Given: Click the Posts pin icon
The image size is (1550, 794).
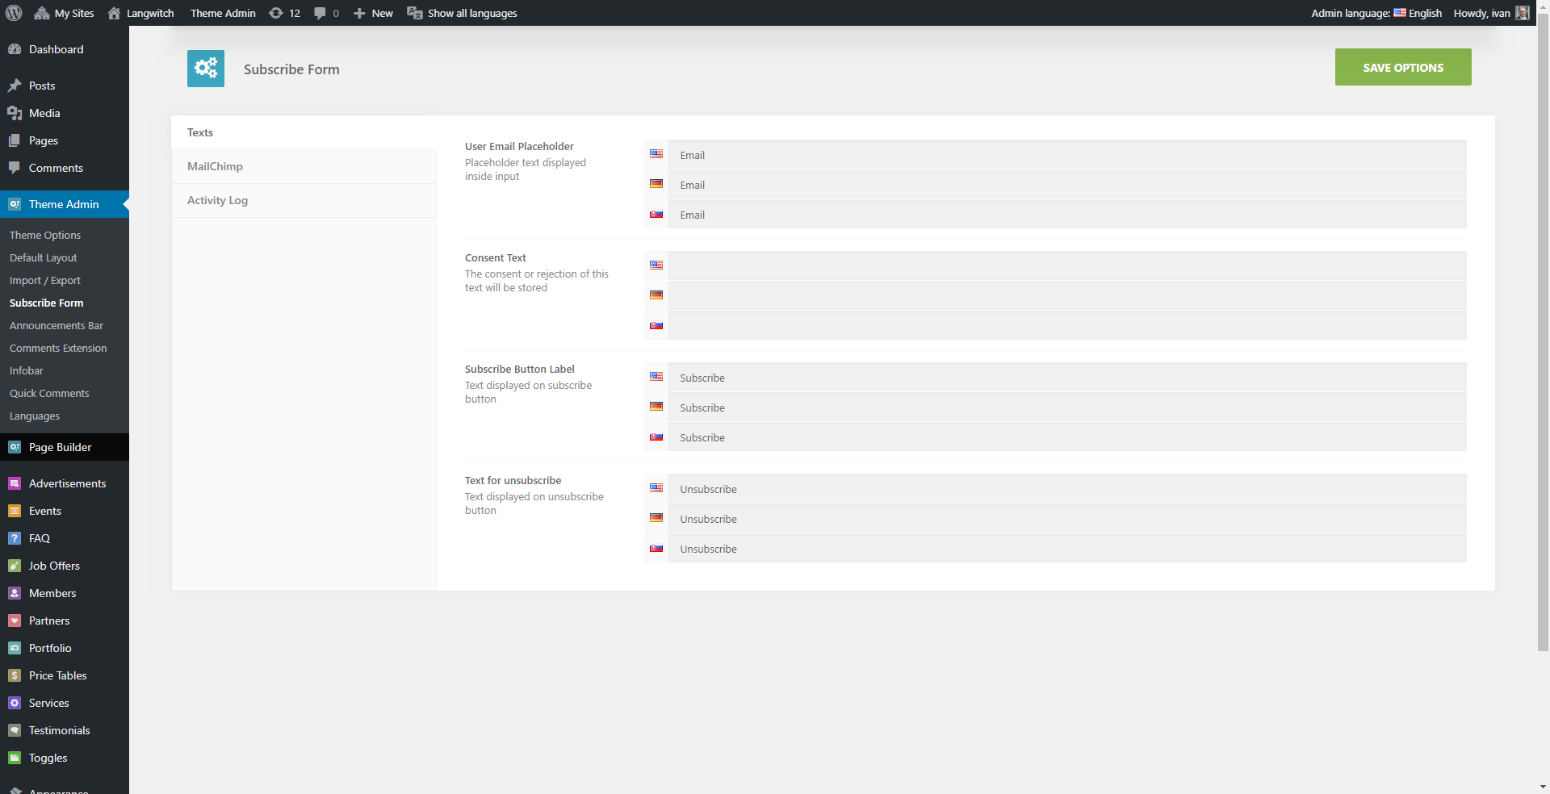Looking at the screenshot, I should [15, 86].
